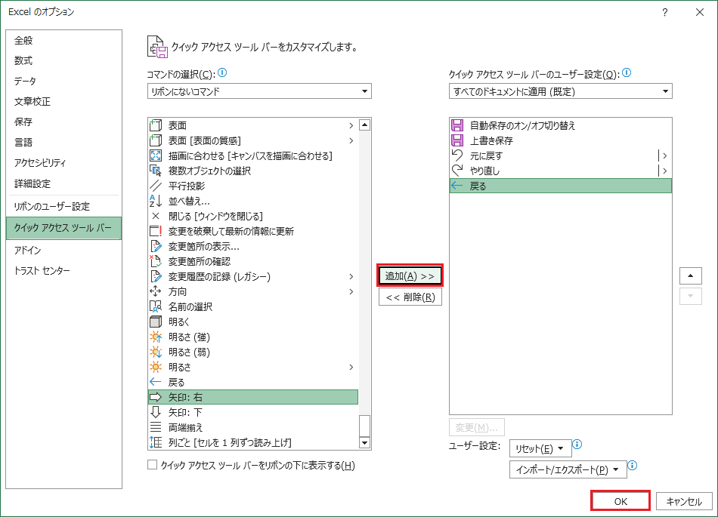Click the info icon next to コマンドの選択
The height and width of the screenshot is (517, 718).
point(222,73)
